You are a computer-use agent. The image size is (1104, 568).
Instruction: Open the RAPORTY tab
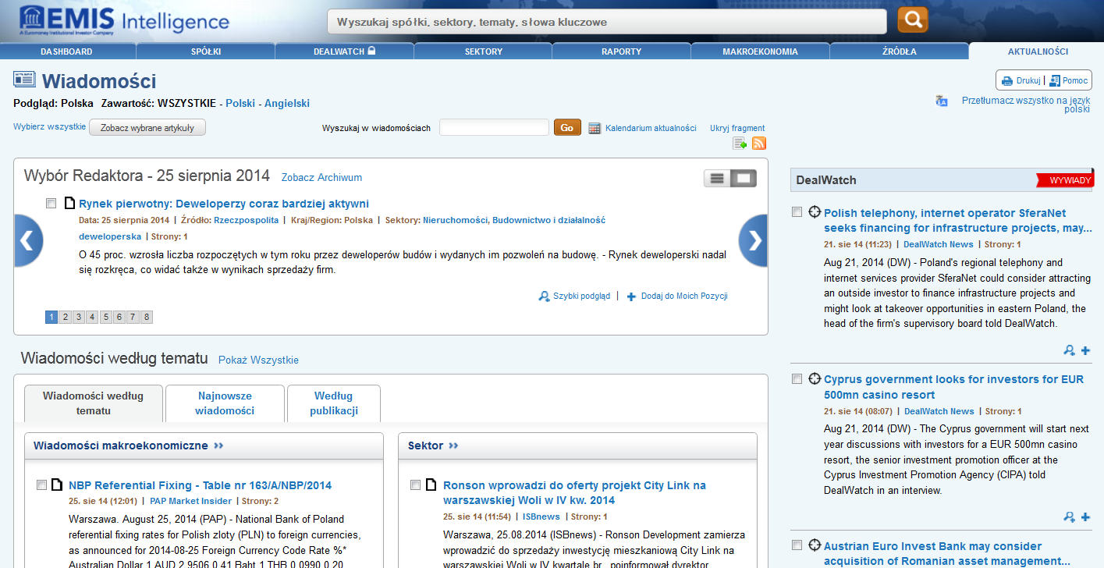point(622,51)
